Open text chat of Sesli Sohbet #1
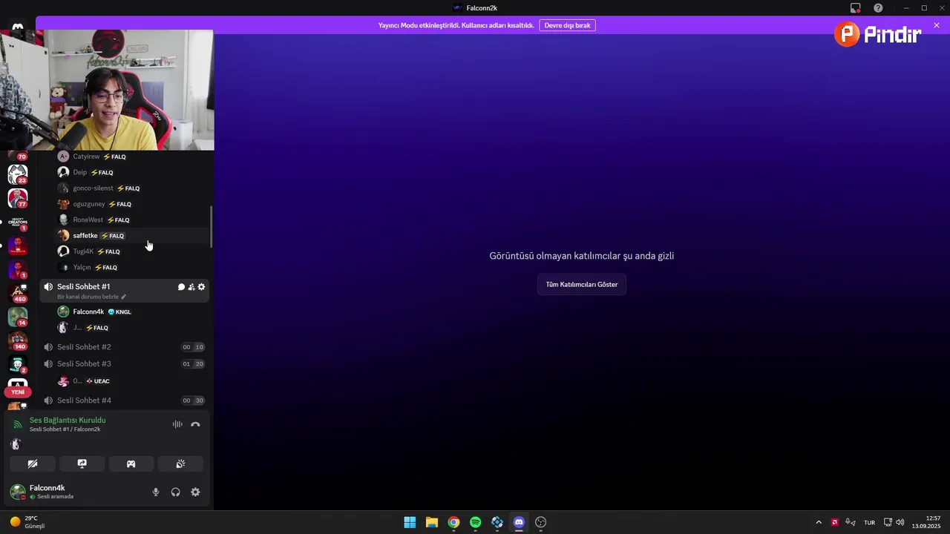 pos(181,287)
